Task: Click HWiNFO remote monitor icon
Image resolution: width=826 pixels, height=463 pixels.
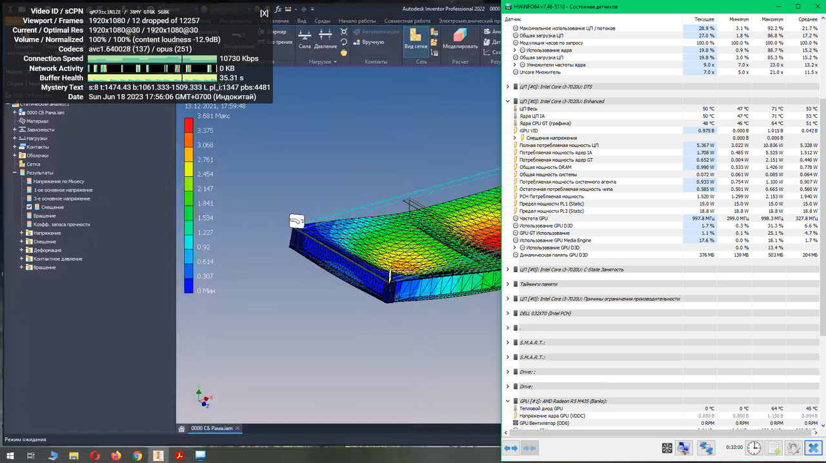Action: 684,448
